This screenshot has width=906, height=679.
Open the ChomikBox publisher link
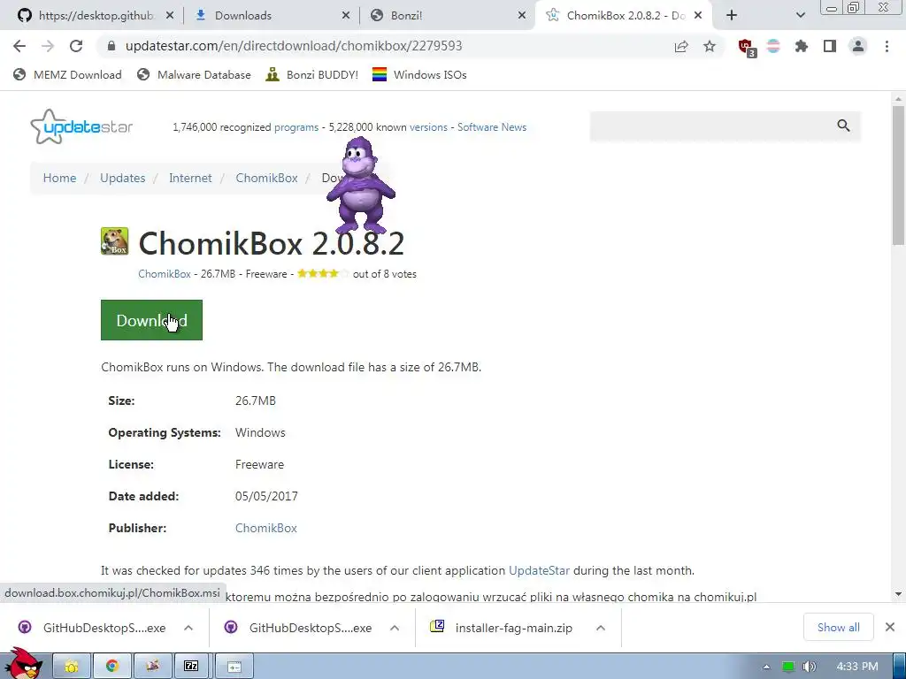point(265,529)
